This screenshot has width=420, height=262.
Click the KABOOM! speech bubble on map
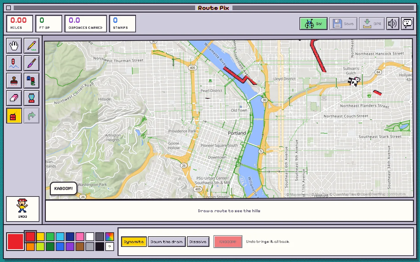(64, 188)
